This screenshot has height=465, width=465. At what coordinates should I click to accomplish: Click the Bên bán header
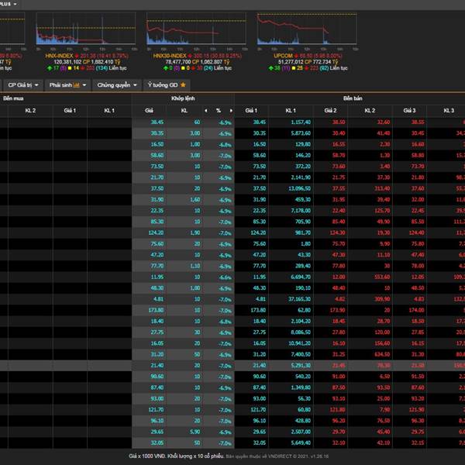tap(353, 98)
